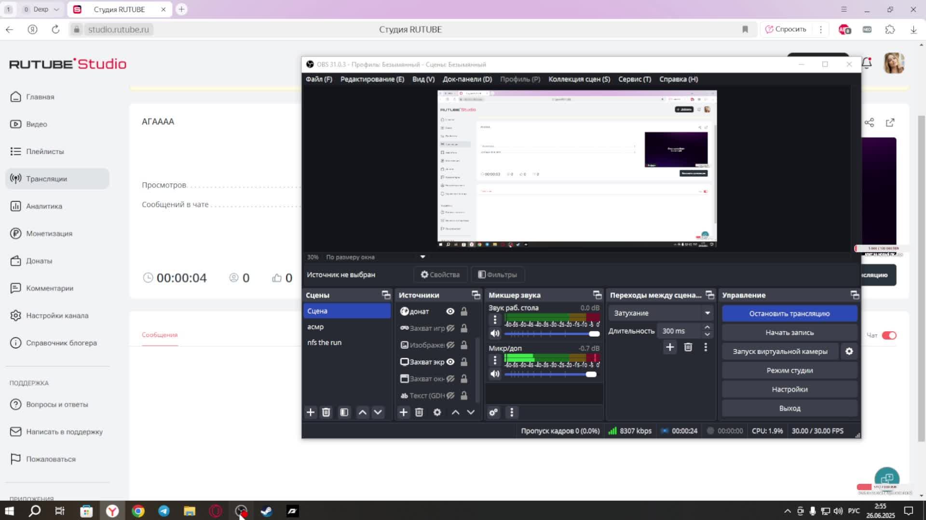The image size is (926, 520).
Task: Delete selected source with trash icon
Action: (419, 412)
